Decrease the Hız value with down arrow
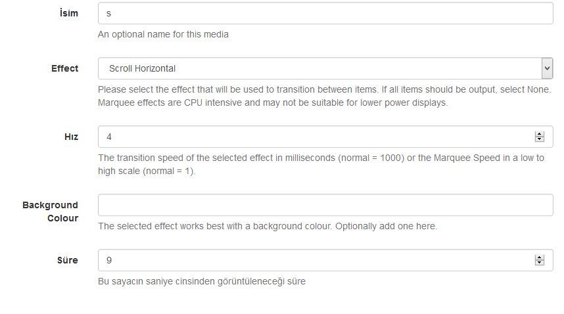The width and height of the screenshot is (564, 314). [540, 140]
